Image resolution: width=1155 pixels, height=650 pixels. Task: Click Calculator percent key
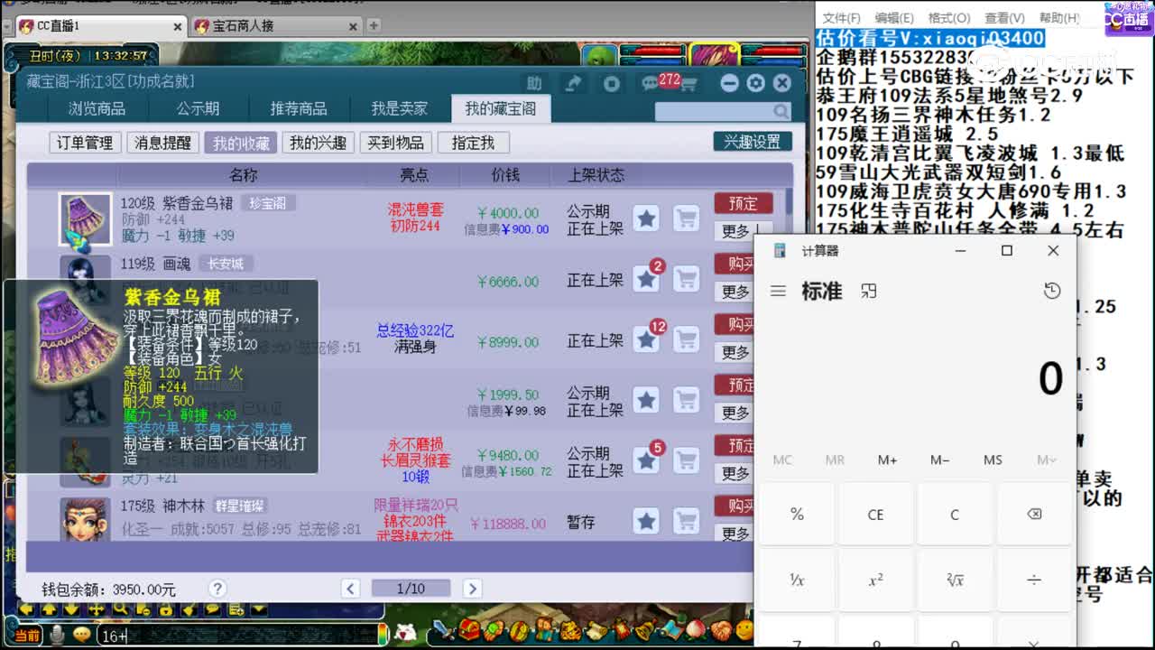(797, 514)
